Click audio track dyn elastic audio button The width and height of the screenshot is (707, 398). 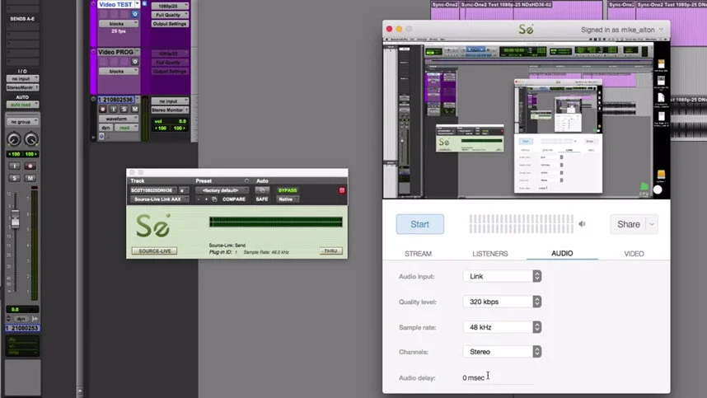coord(105,128)
